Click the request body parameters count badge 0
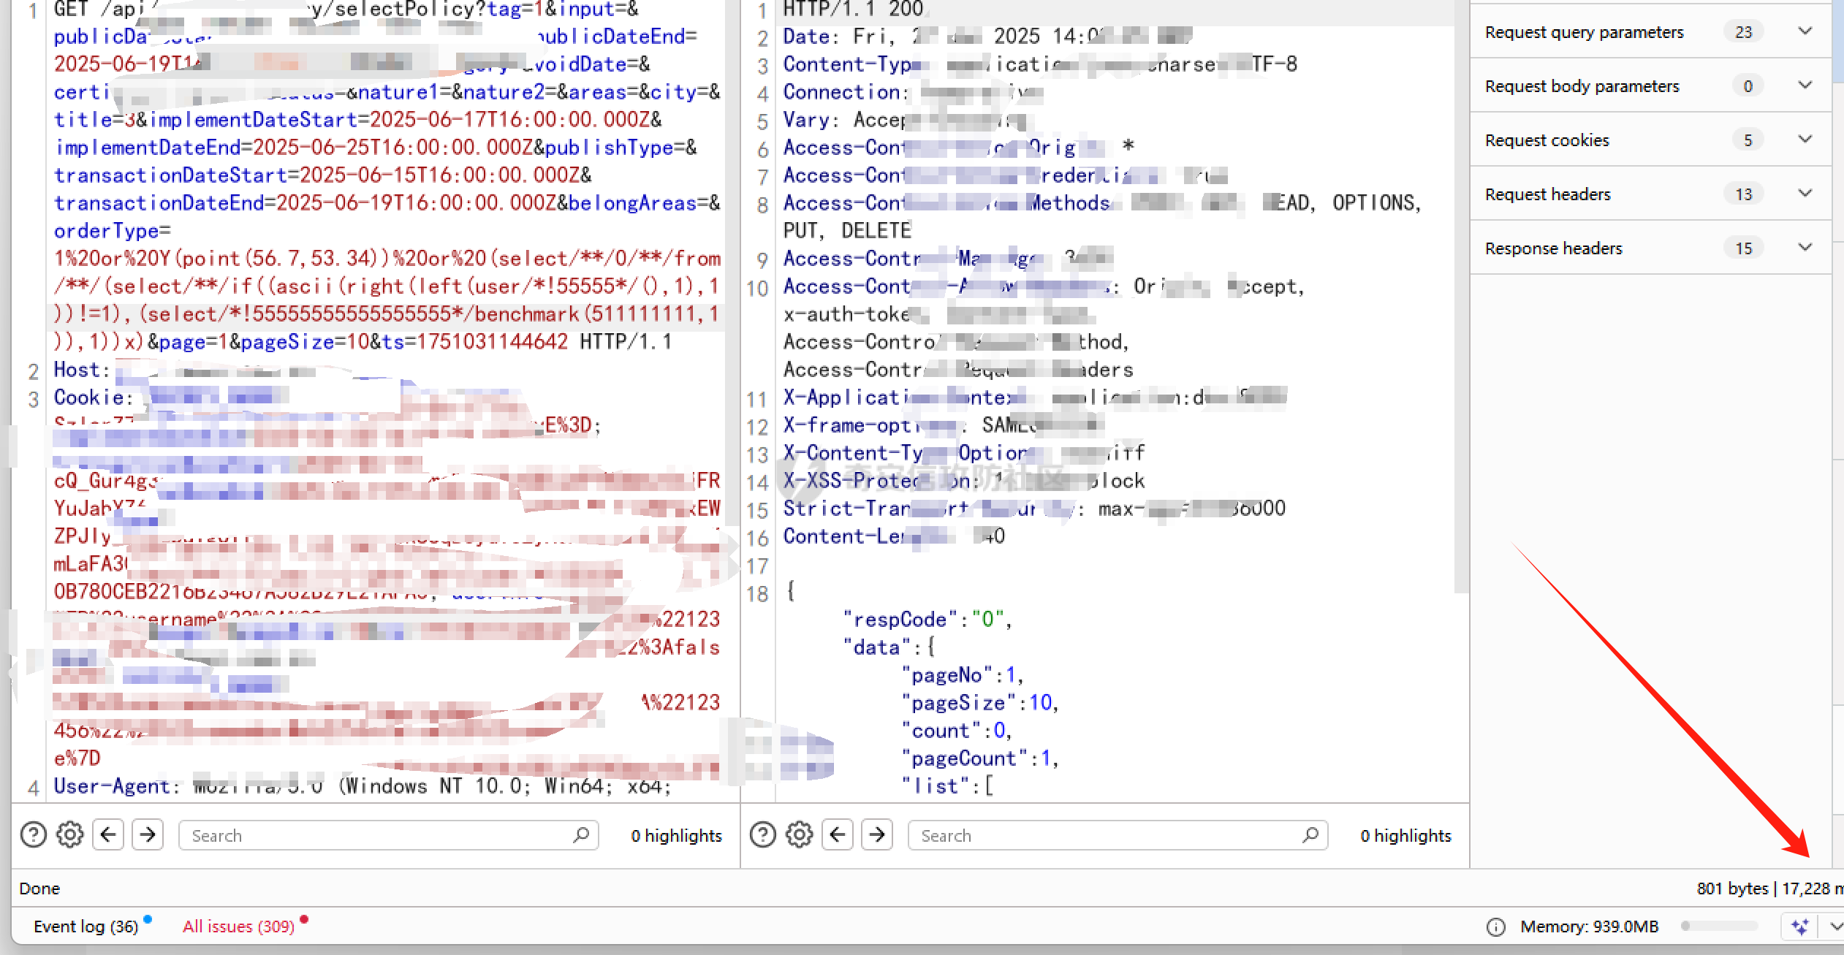Viewport: 1844px width, 955px height. point(1748,86)
